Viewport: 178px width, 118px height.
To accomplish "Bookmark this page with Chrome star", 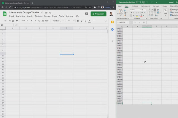I will coord(90,7).
